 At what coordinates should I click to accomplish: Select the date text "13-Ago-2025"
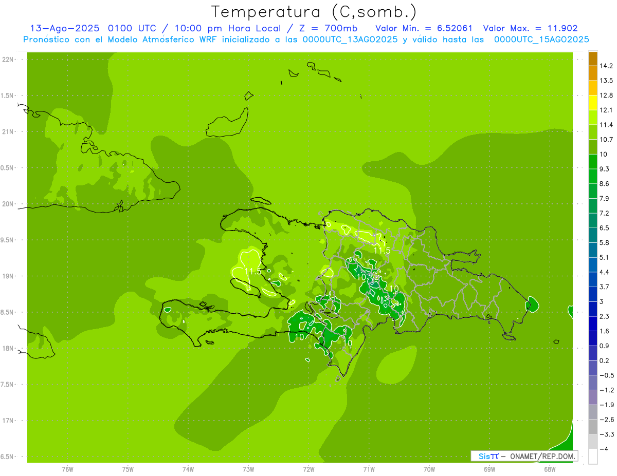tap(65, 28)
